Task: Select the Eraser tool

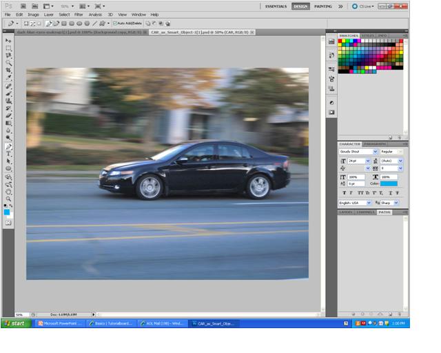Action: click(8, 115)
